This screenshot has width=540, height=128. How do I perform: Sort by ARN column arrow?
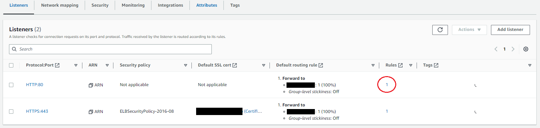107,65
